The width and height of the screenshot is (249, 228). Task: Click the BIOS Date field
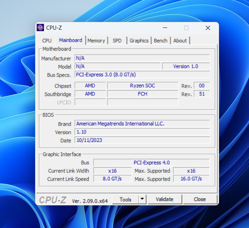click(x=142, y=140)
